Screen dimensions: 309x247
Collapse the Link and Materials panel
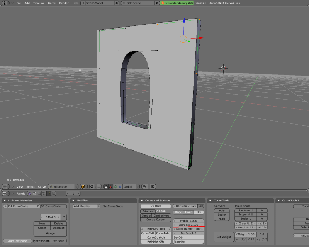5,200
